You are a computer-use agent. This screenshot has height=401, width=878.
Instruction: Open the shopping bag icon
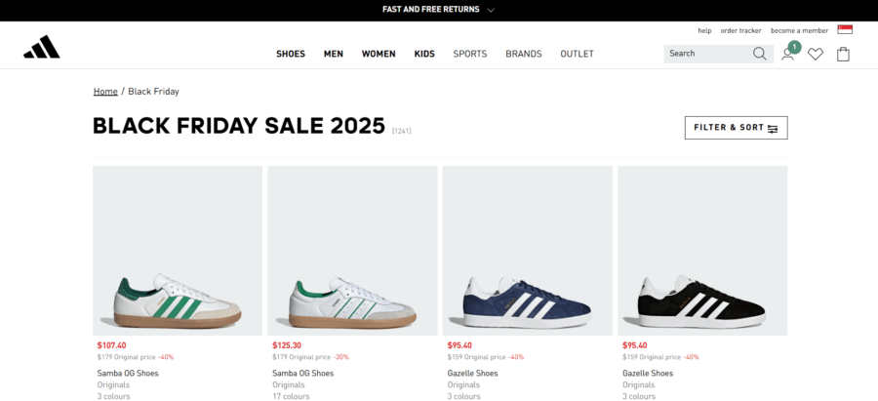pyautogui.click(x=843, y=54)
